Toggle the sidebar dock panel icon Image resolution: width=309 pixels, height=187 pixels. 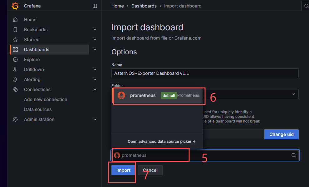tap(95, 6)
